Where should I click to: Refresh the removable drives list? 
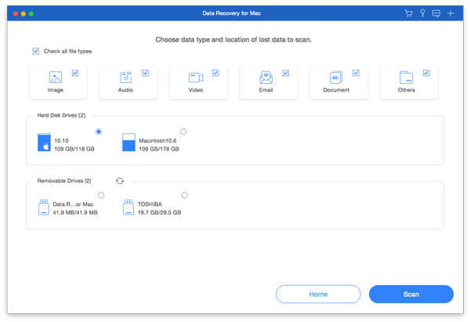pos(120,181)
